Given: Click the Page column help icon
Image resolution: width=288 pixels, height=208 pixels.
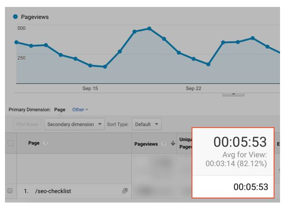Looking at the screenshot, I should click(x=45, y=143).
